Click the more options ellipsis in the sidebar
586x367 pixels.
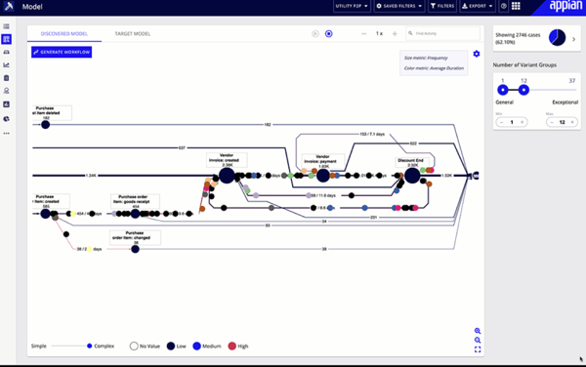7,134
